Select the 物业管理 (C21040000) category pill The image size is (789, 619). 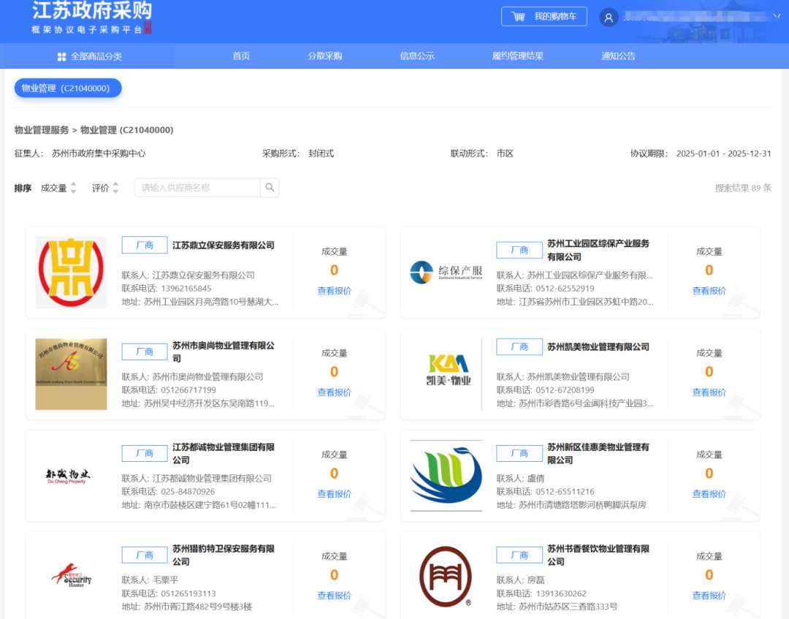click(68, 88)
